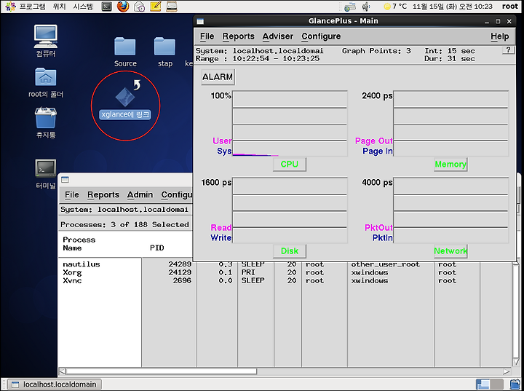524x391 pixels.
Task: Open terminal launcher in top panel
Action: point(106,7)
